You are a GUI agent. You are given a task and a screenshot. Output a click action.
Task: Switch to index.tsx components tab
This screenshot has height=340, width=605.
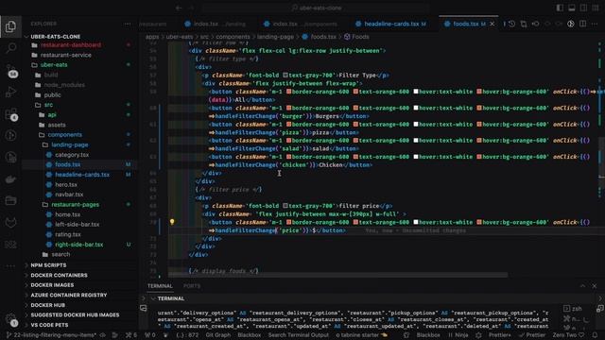pos(301,24)
